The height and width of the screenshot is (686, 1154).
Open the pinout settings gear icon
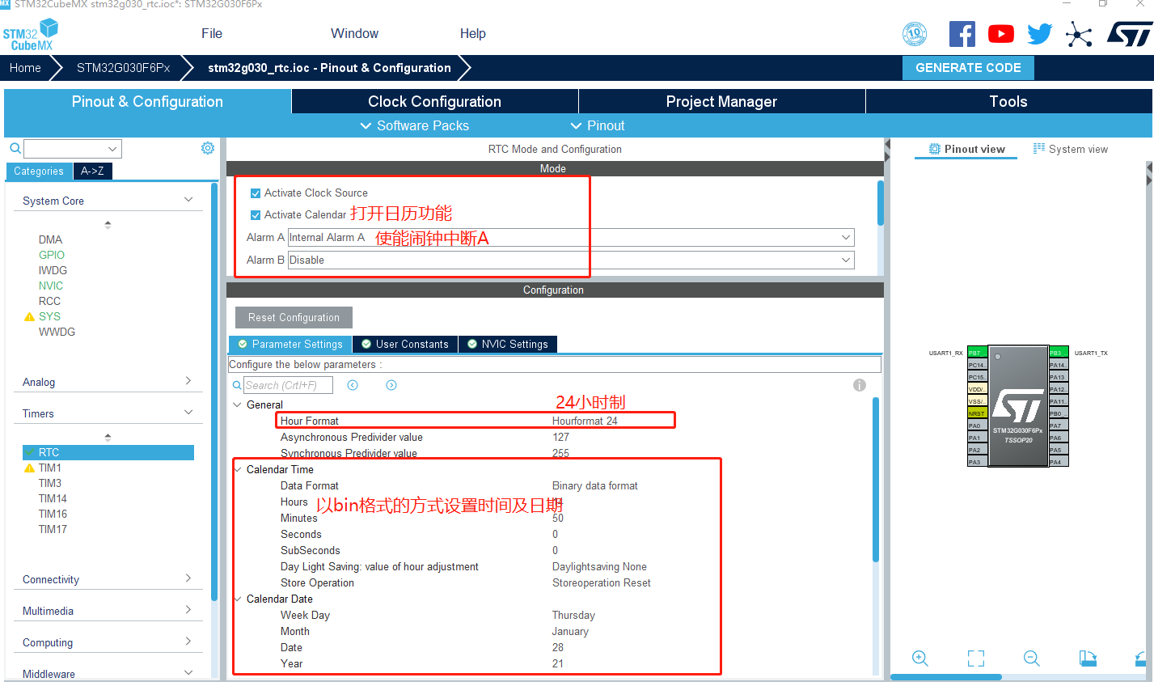tap(207, 148)
